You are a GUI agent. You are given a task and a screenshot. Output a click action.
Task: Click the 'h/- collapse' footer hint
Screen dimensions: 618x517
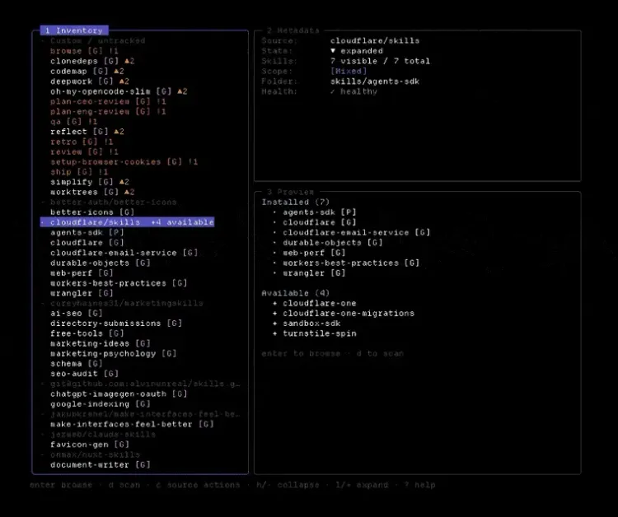pyautogui.click(x=288, y=485)
